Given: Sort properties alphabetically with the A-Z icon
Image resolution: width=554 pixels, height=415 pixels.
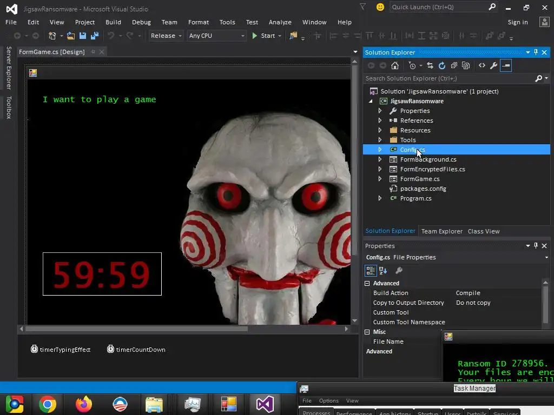Looking at the screenshot, I should (x=383, y=271).
